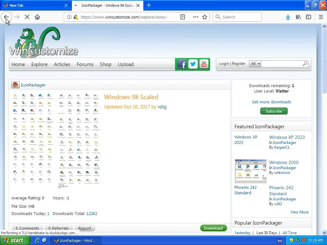327x245 pixels.
Task: Open the Articles menu item
Action: (62, 64)
